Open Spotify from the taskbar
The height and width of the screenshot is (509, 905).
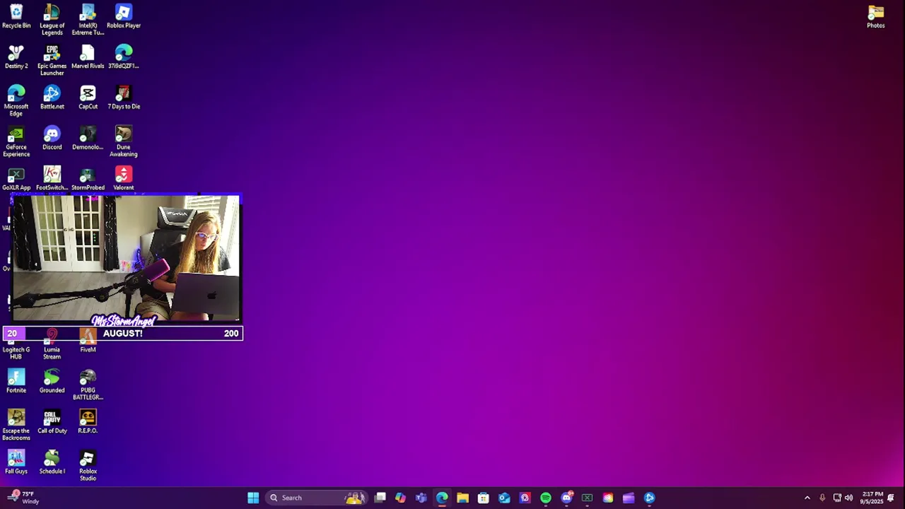pos(546,498)
